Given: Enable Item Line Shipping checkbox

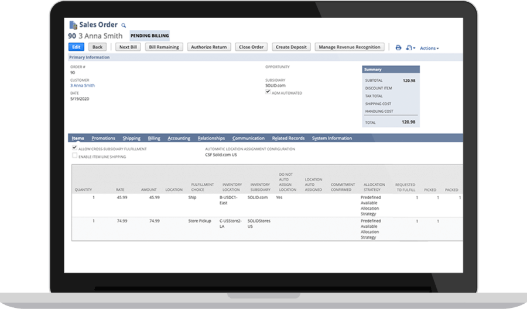Looking at the screenshot, I should [x=74, y=155].
